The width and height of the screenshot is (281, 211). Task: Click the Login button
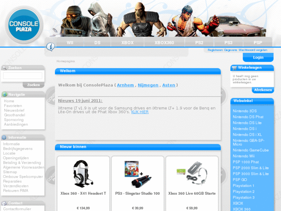pyautogui.click(x=258, y=57)
